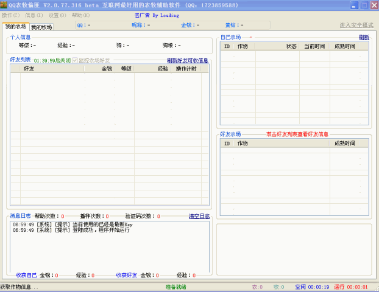Switch to the 我的牧场 tab
379x292 pixels.
(41, 27)
